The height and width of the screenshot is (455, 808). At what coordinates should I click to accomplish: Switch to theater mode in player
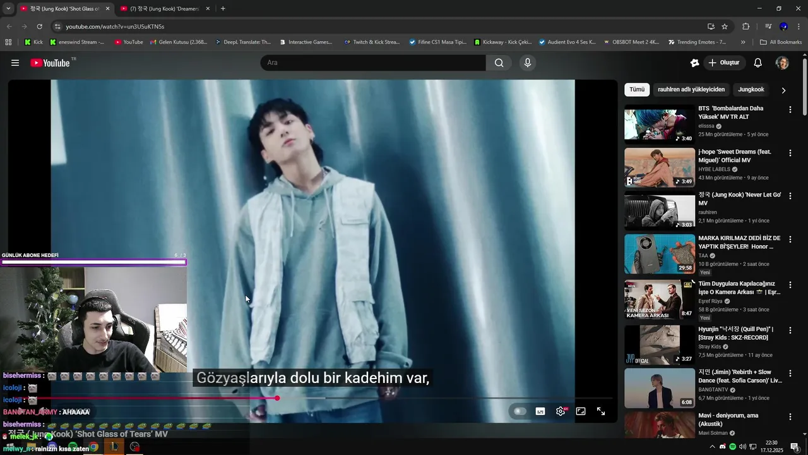point(581,411)
